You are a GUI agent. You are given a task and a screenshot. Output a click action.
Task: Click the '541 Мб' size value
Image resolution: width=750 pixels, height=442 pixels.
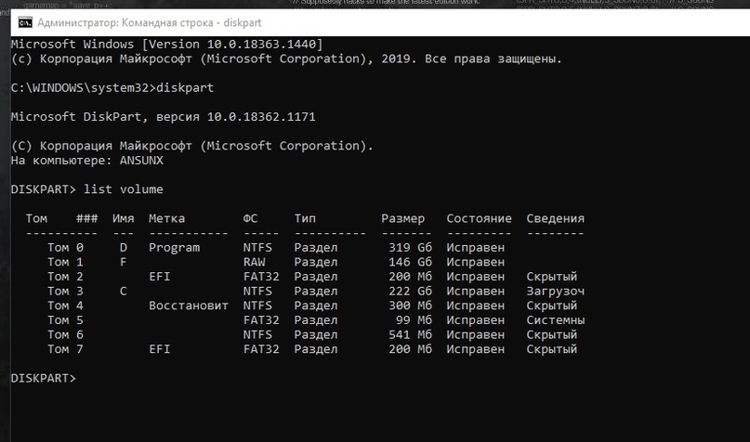(411, 334)
